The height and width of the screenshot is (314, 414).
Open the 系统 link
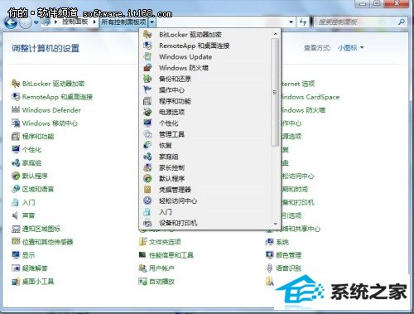click(x=282, y=242)
